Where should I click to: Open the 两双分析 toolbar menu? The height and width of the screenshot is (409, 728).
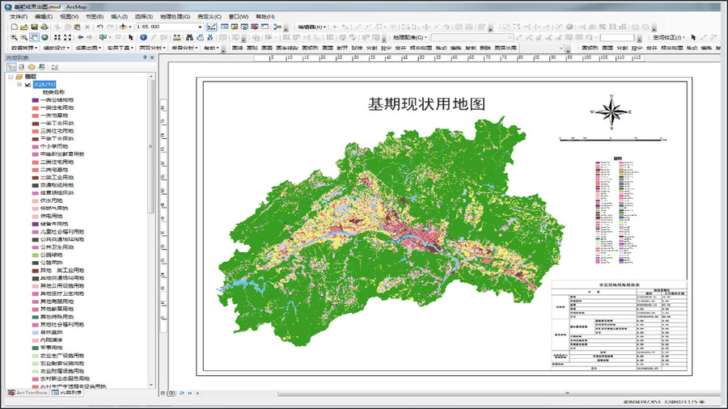click(x=152, y=48)
